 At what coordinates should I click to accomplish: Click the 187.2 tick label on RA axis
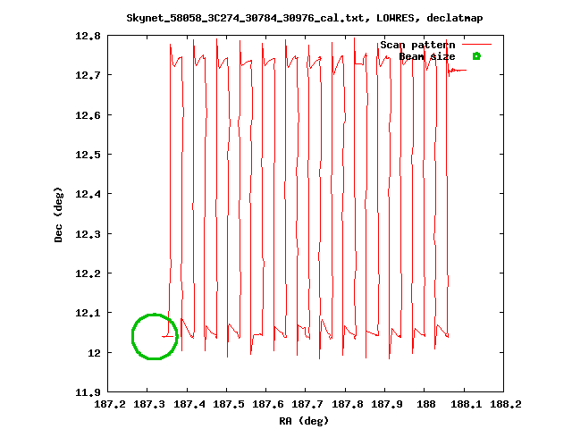[x=110, y=404]
